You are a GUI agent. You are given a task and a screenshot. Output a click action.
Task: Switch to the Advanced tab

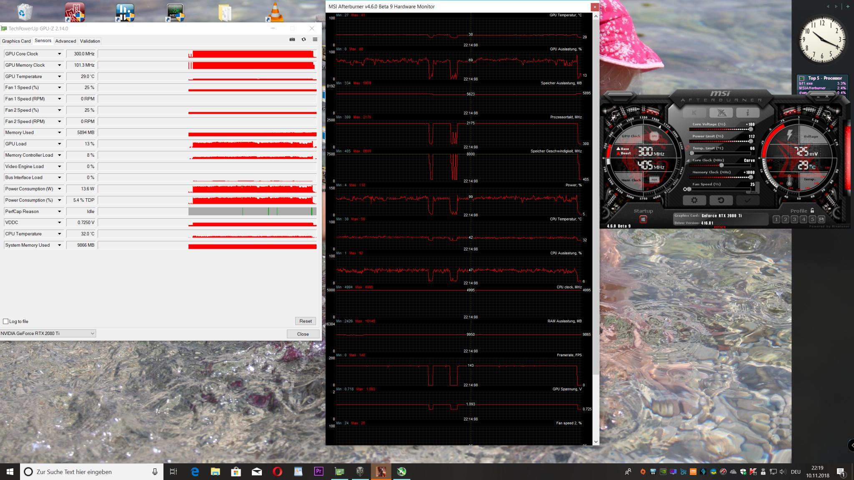pyautogui.click(x=65, y=41)
